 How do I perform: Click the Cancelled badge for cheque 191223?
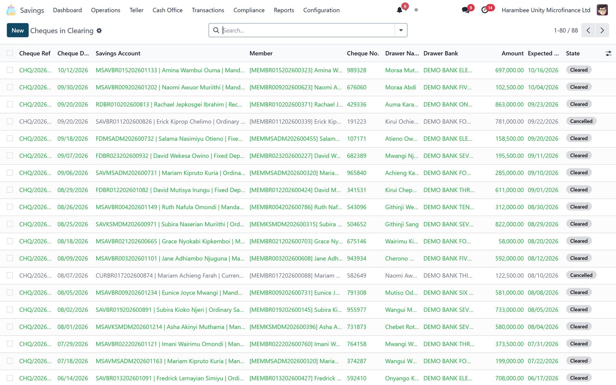click(x=581, y=121)
